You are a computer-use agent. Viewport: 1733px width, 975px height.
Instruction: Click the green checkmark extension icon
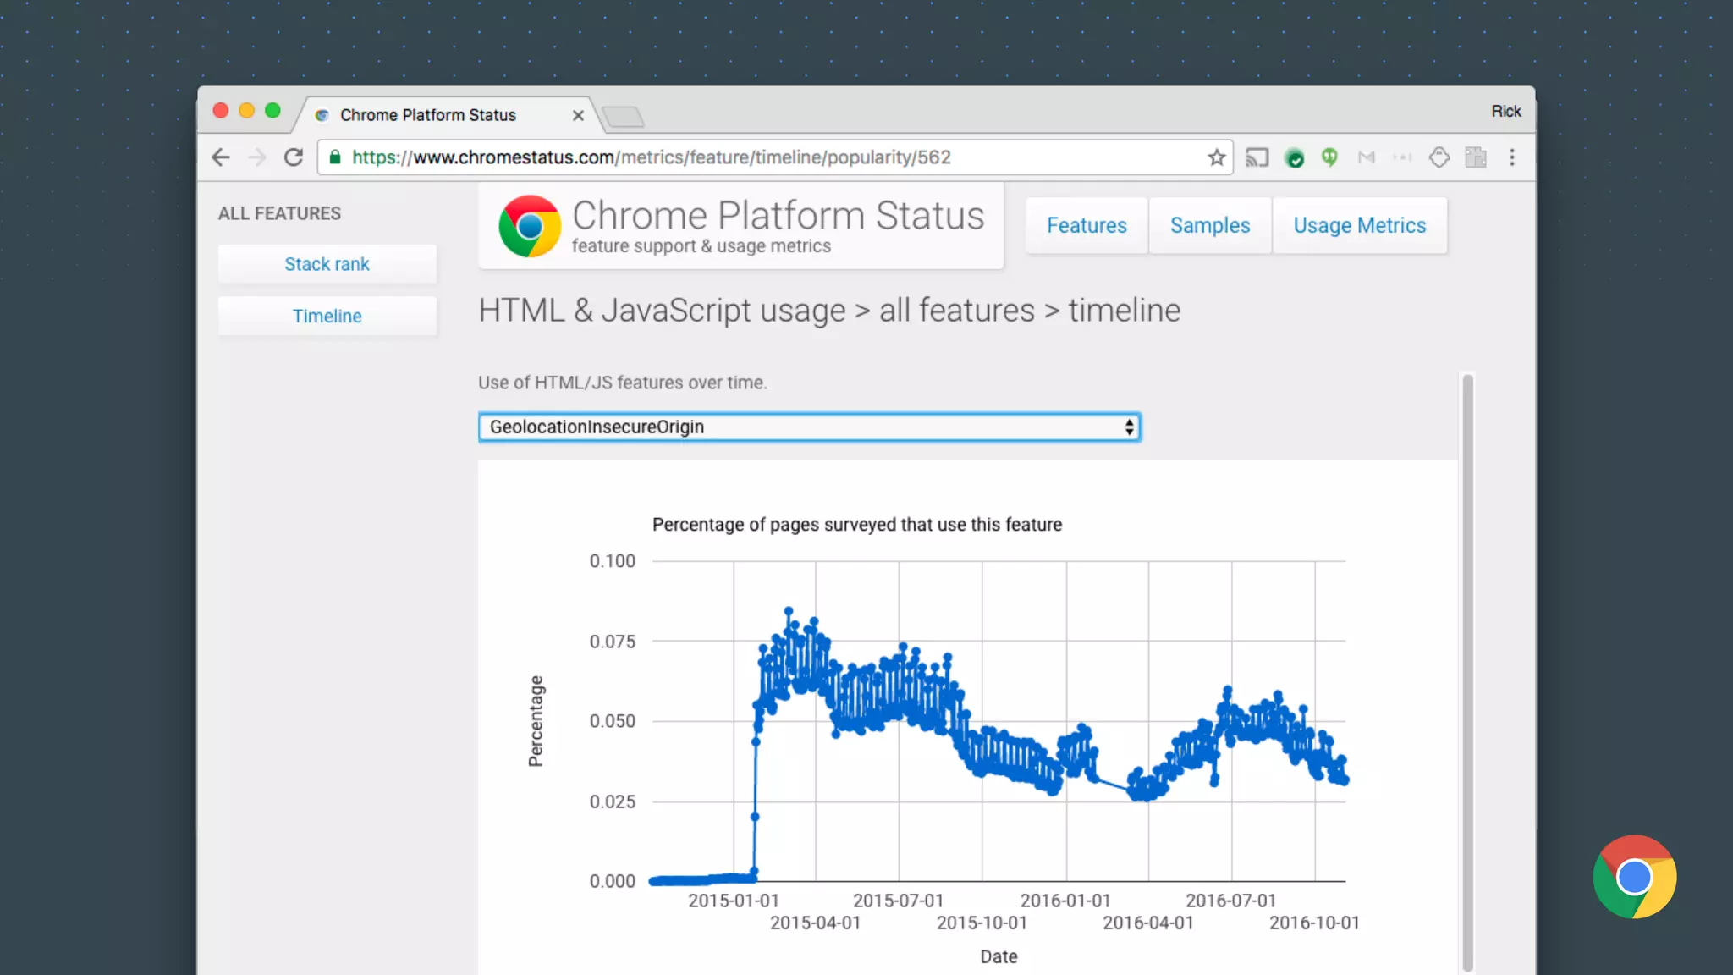point(1294,157)
